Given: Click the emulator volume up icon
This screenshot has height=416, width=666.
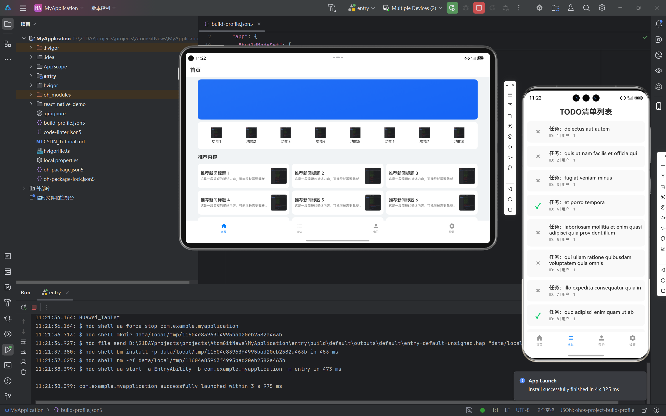Looking at the screenshot, I should click(510, 147).
